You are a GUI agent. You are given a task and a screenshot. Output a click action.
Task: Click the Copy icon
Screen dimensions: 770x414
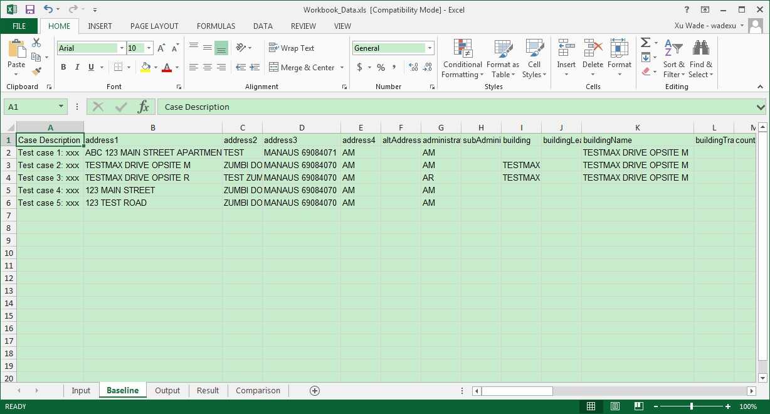click(x=36, y=57)
